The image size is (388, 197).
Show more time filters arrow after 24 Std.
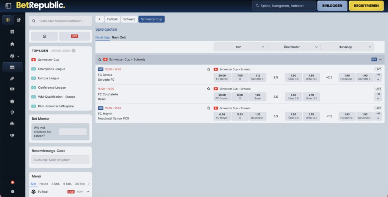[89, 184]
